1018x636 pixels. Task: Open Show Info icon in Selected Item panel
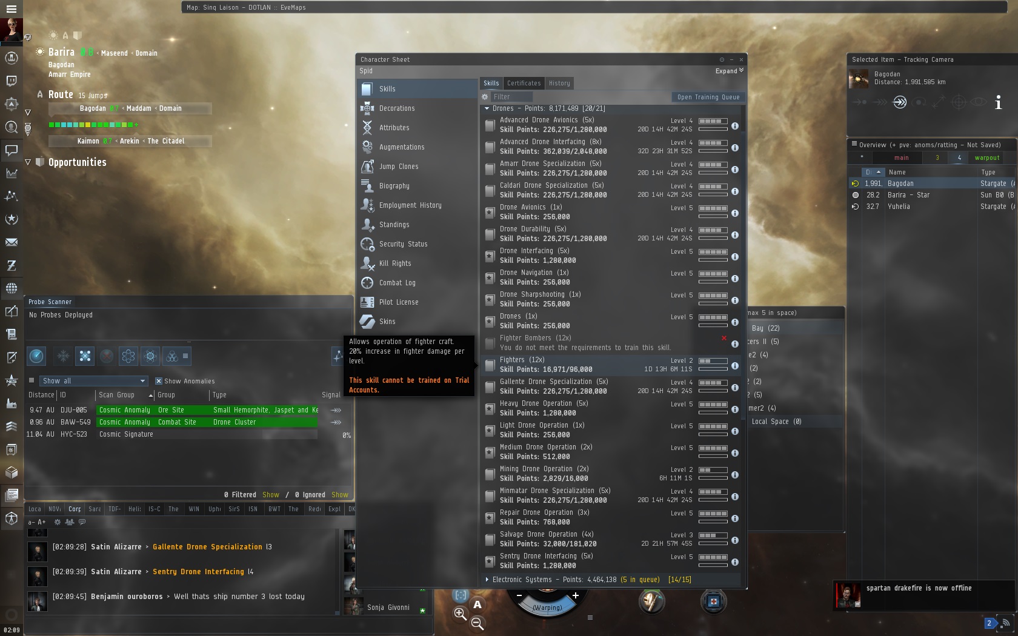[998, 102]
